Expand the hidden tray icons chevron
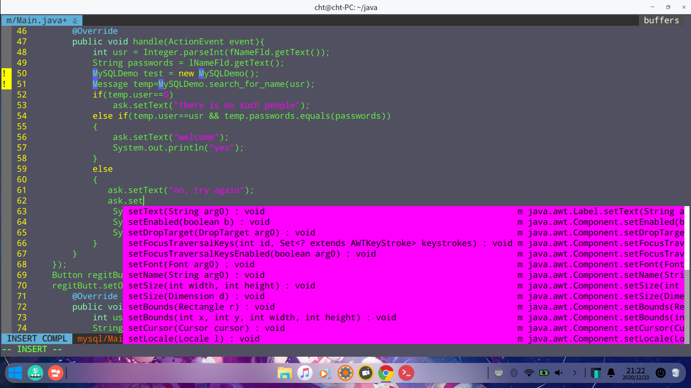 [575, 373]
